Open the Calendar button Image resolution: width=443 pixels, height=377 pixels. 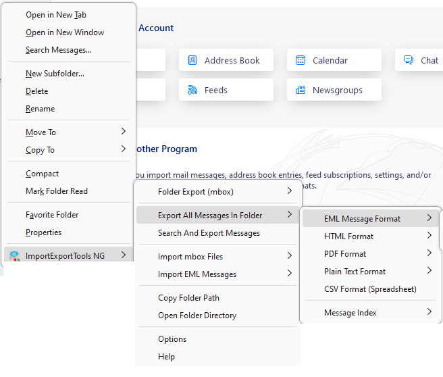[334, 60]
